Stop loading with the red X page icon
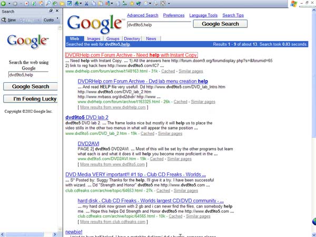 tap(27, 4)
